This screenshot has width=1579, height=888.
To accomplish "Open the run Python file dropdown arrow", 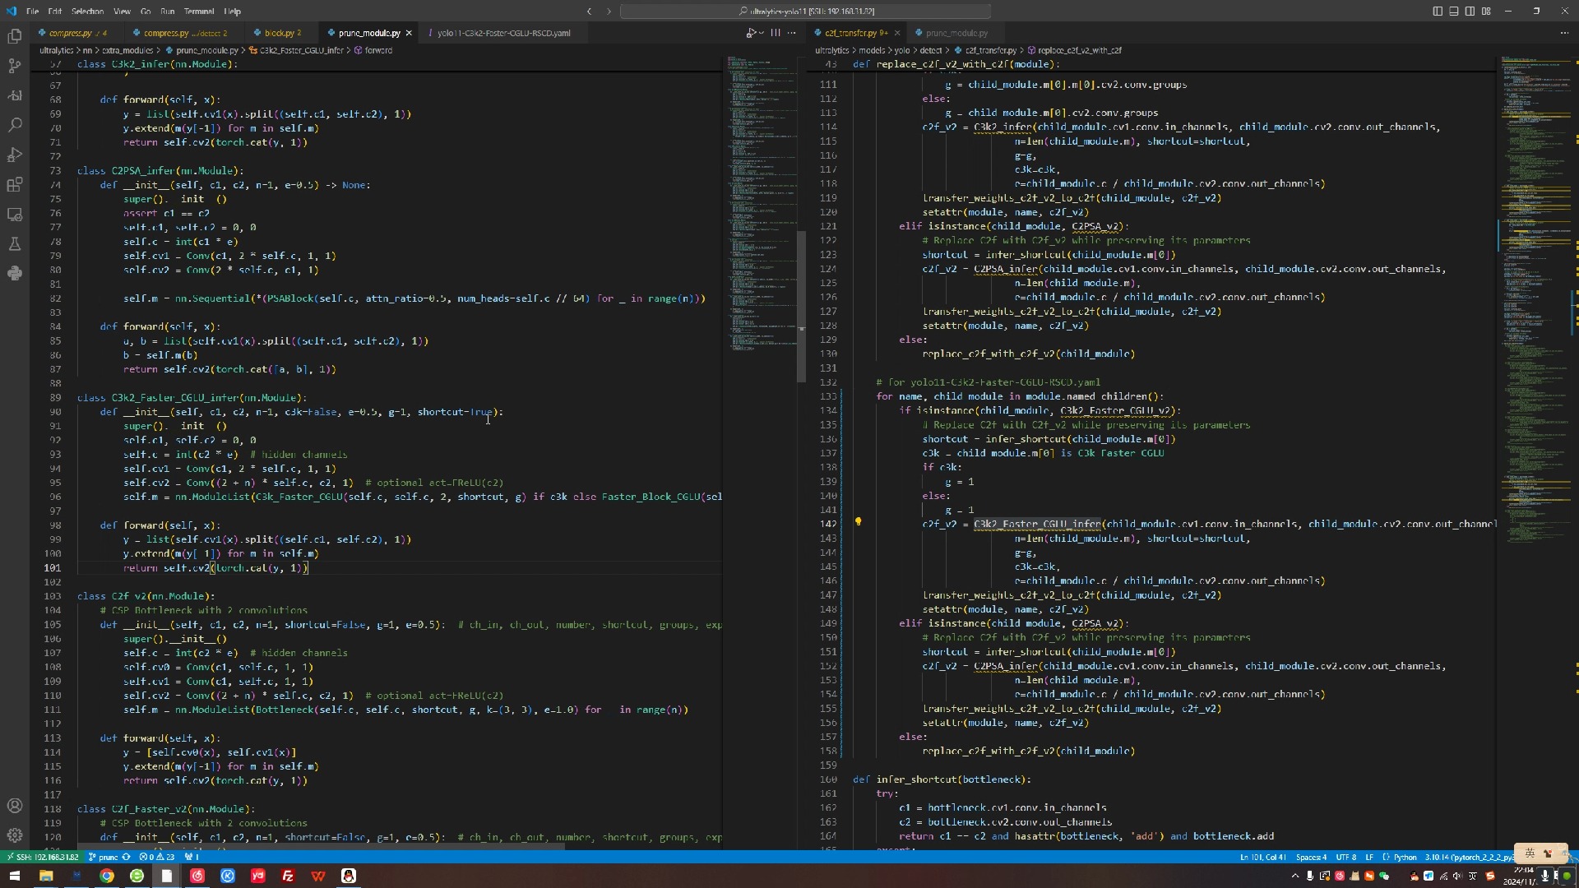I will click(762, 33).
